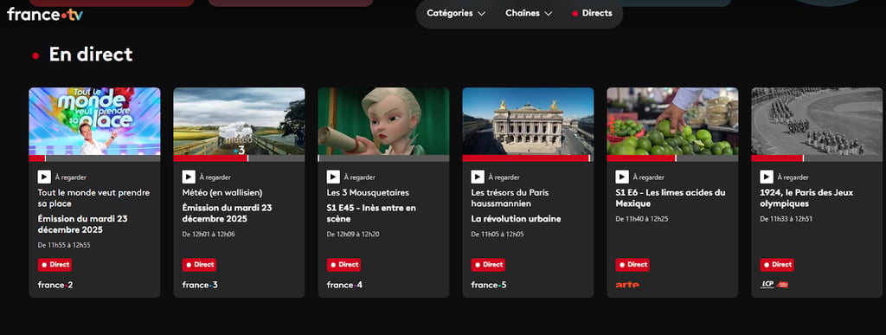This screenshot has width=886, height=335.
Task: Click Direct badge on the france 3 card
Action: point(200,264)
